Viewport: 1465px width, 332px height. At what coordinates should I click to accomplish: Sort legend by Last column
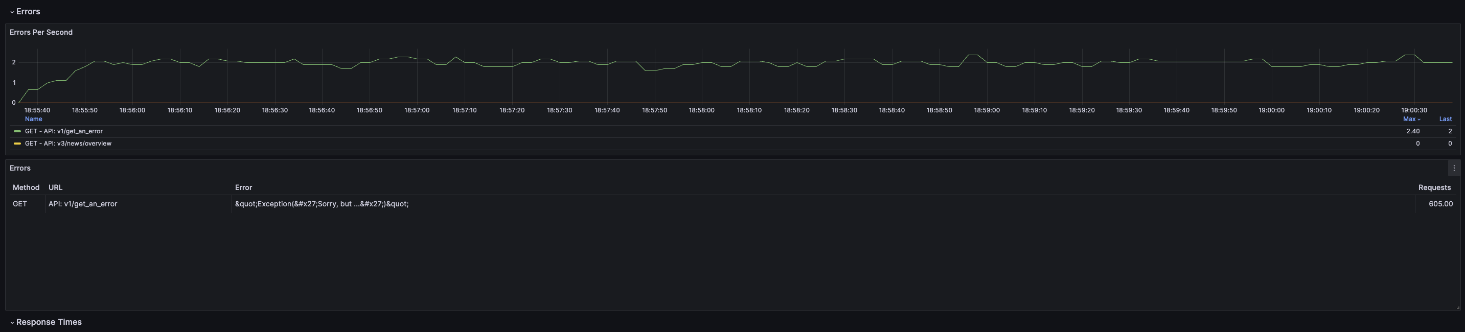[1445, 120]
